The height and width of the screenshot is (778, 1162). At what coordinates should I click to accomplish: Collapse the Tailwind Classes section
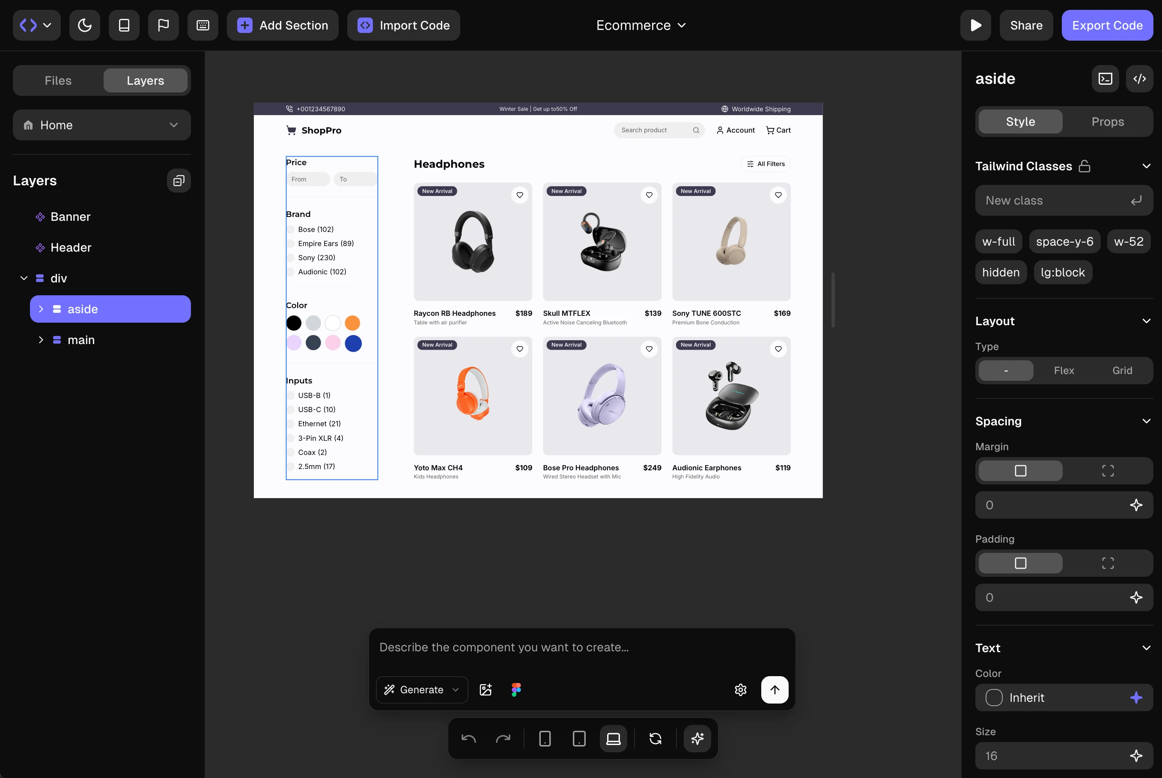(1146, 166)
